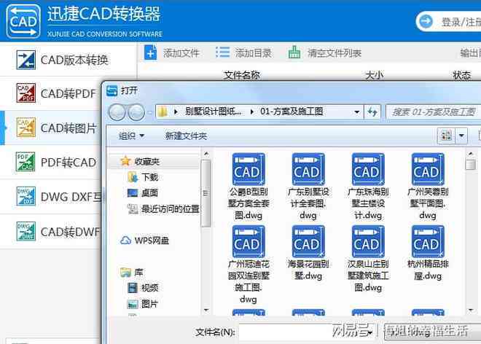Select file 海景花园别墅.dwg
The image size is (481, 344).
308,253
